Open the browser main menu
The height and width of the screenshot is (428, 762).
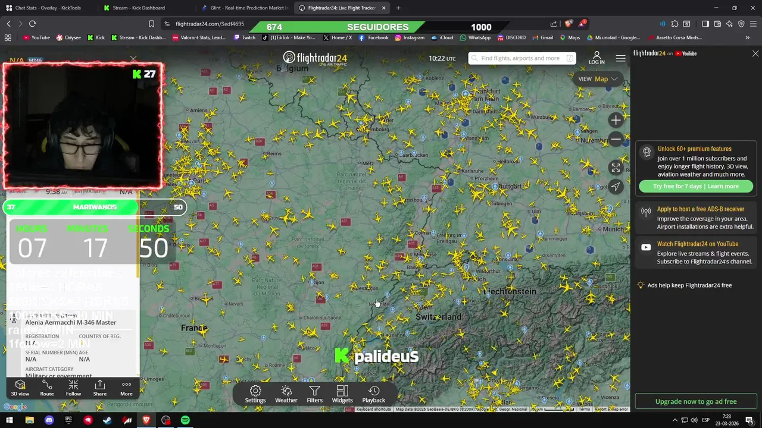click(x=753, y=24)
